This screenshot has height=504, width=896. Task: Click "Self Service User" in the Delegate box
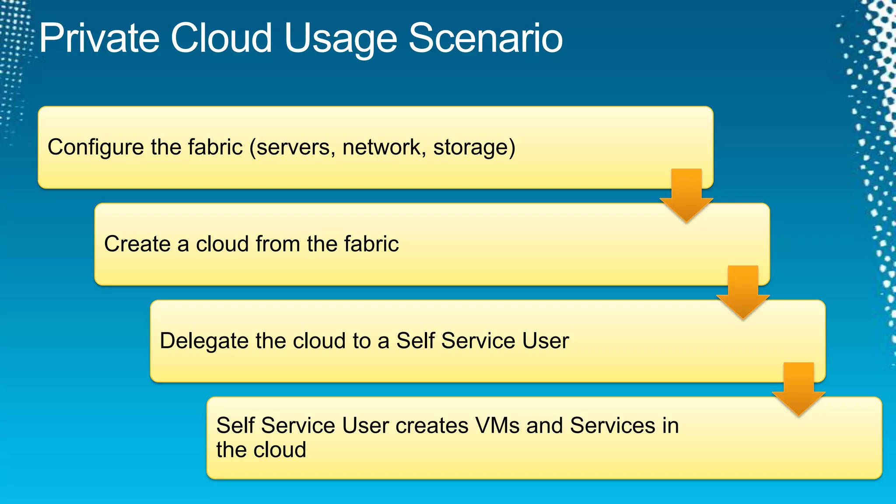(482, 341)
